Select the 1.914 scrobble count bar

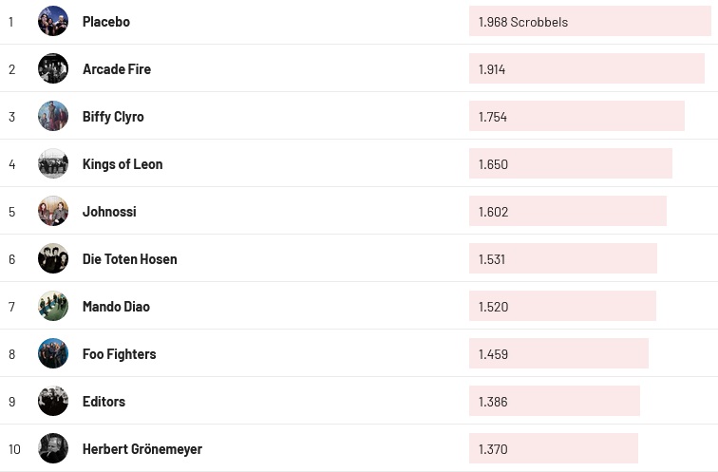586,68
